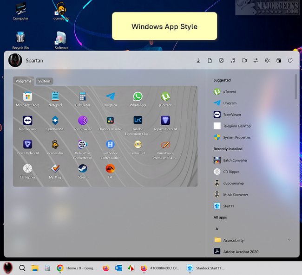Select the Software desktop shortcut

[x=61, y=40]
